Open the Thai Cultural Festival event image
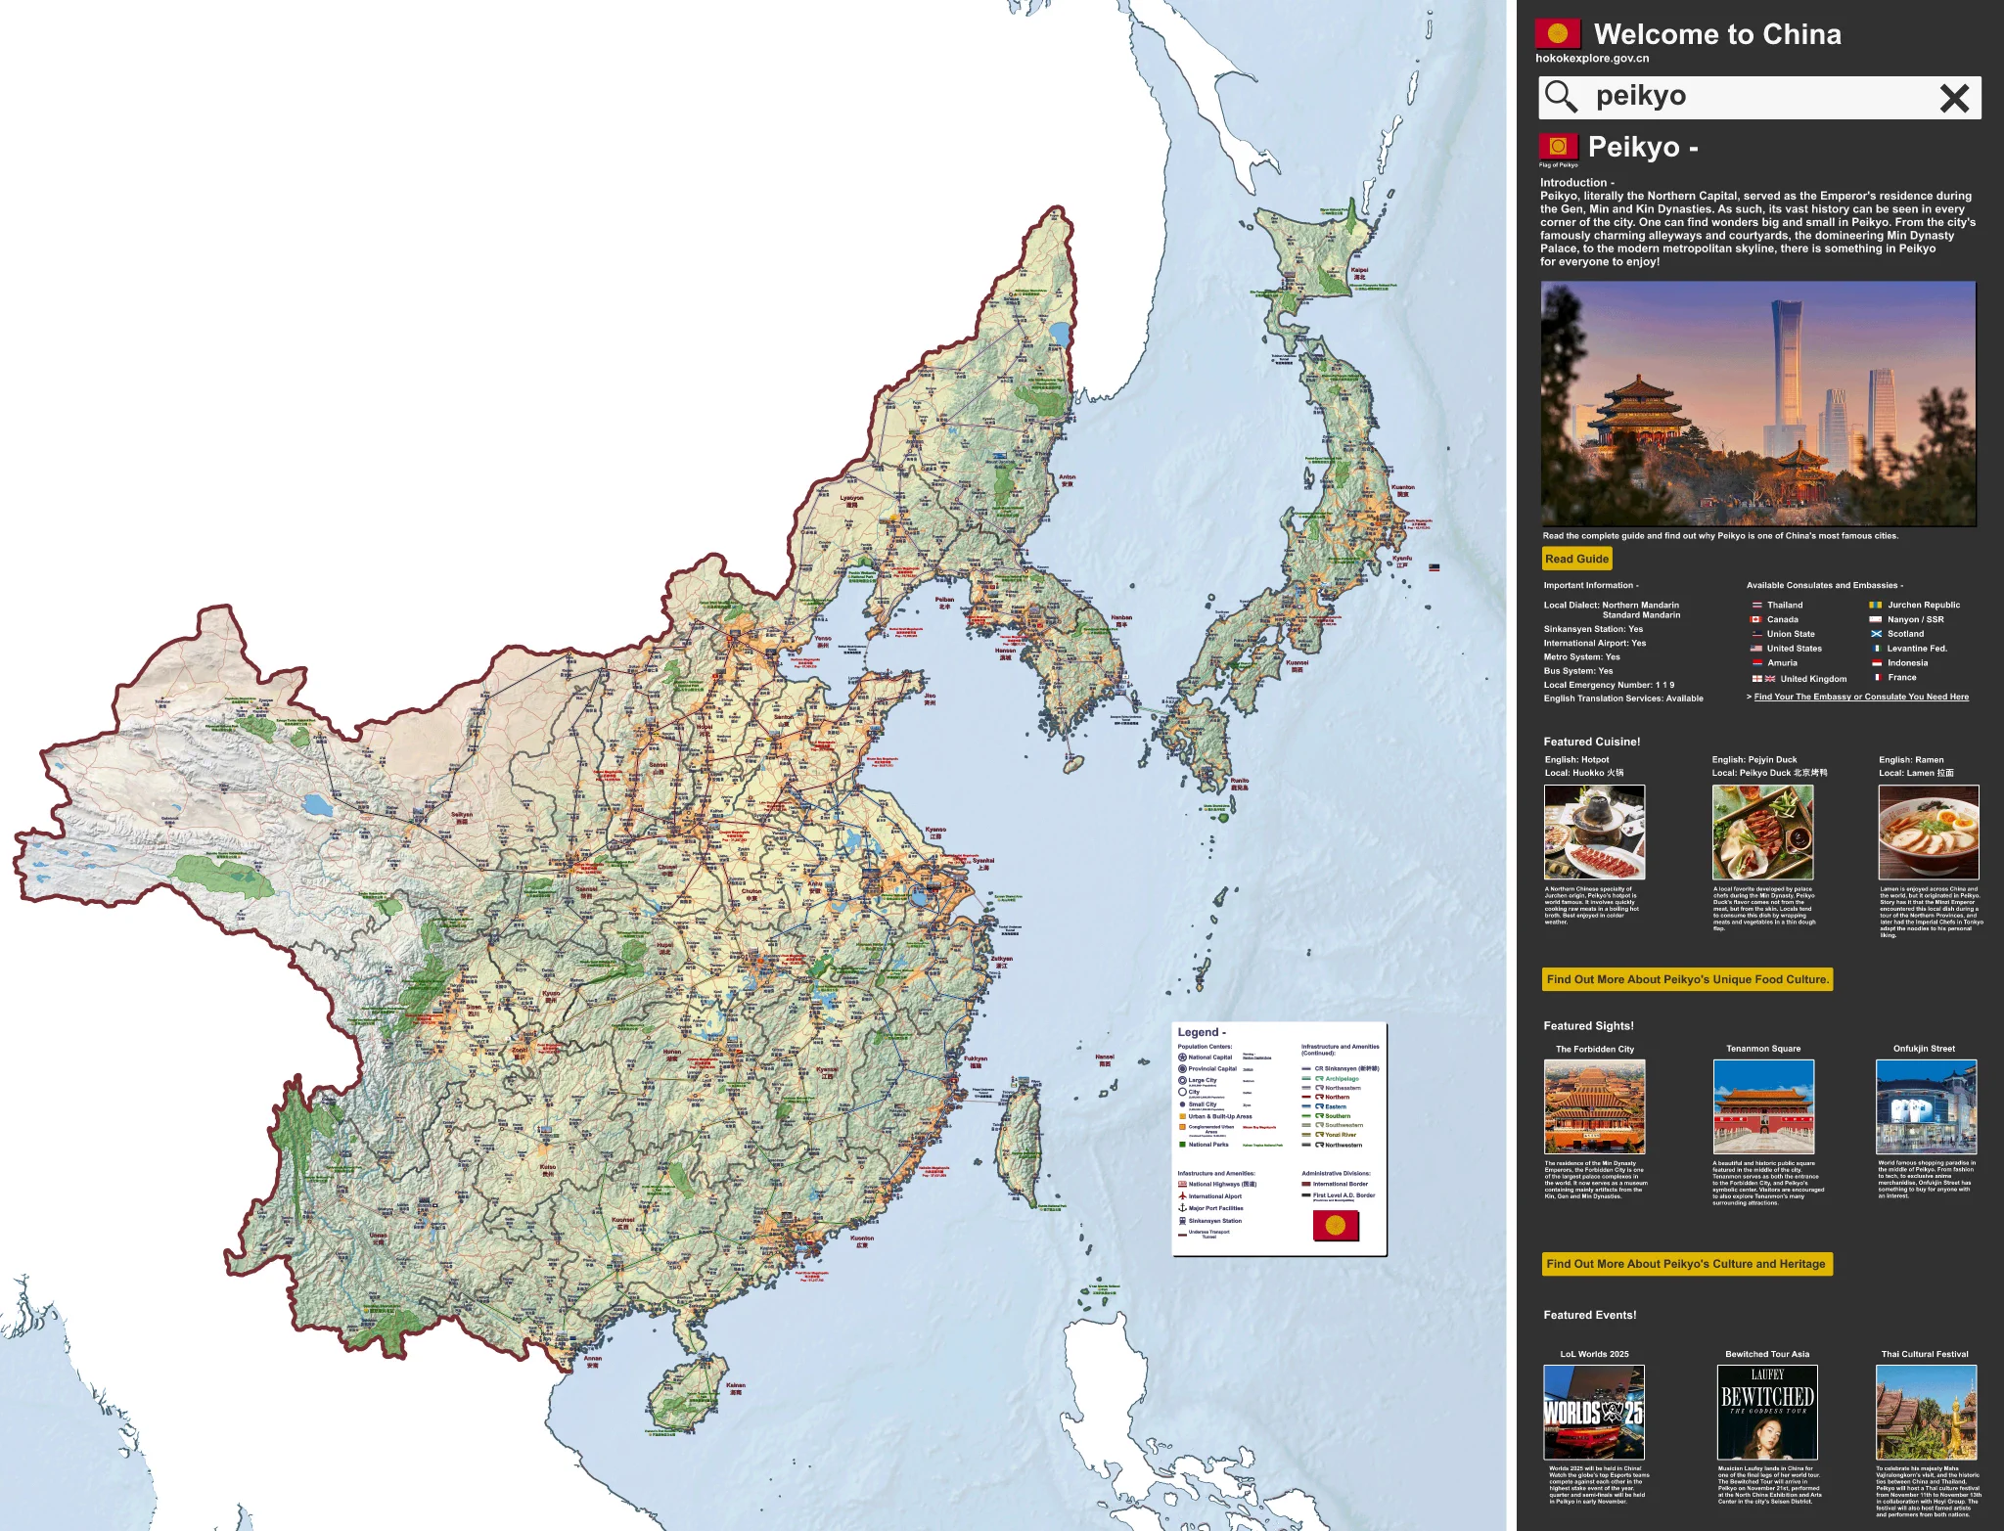The image size is (2004, 1531). click(1926, 1413)
